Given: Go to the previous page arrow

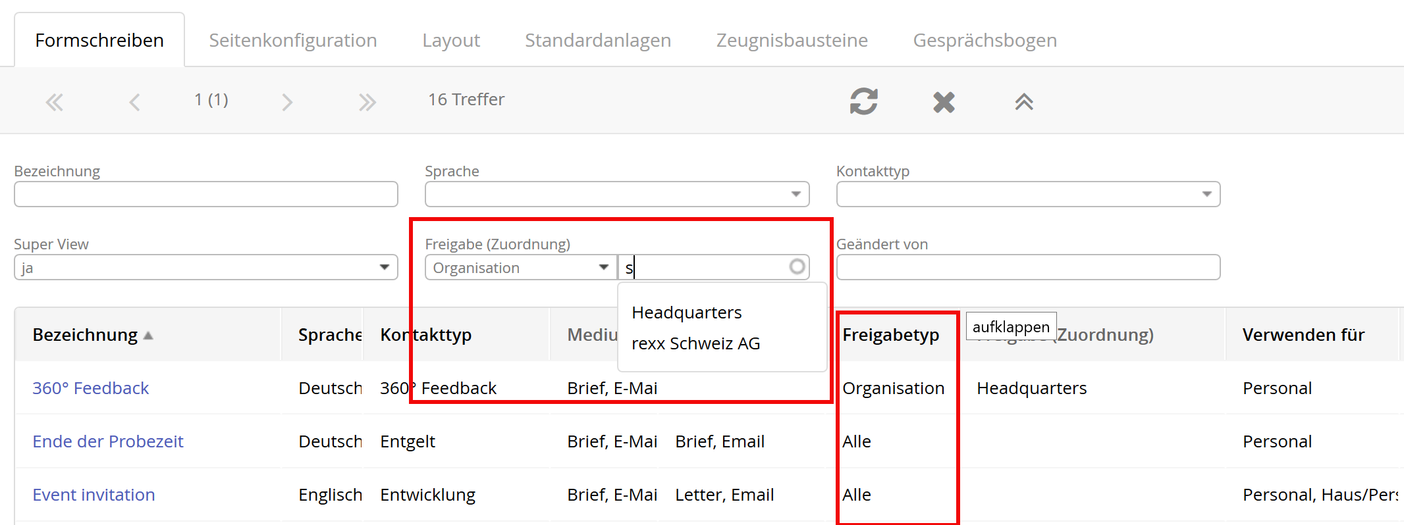Looking at the screenshot, I should pyautogui.click(x=134, y=102).
